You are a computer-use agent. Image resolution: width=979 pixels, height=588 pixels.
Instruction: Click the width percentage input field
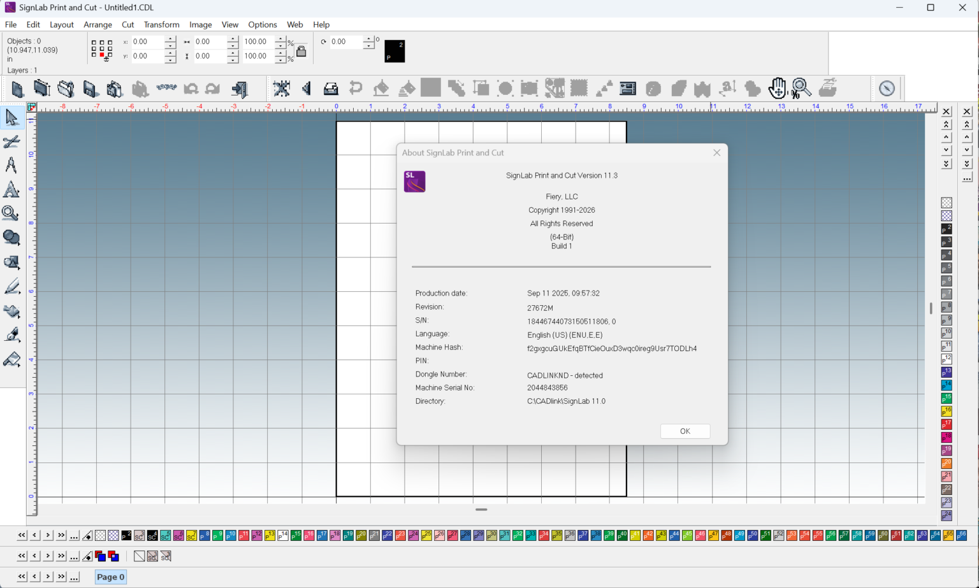[258, 41]
